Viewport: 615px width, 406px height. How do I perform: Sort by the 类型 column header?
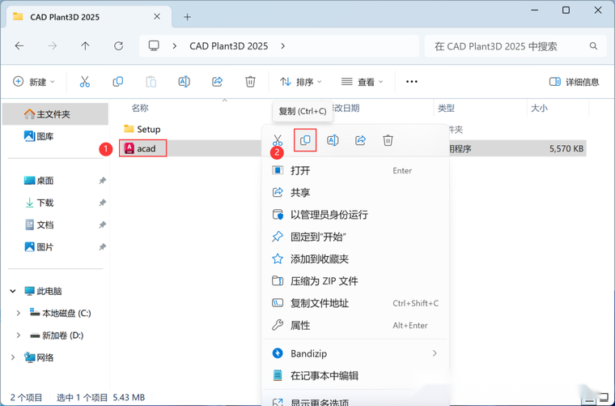(x=447, y=108)
